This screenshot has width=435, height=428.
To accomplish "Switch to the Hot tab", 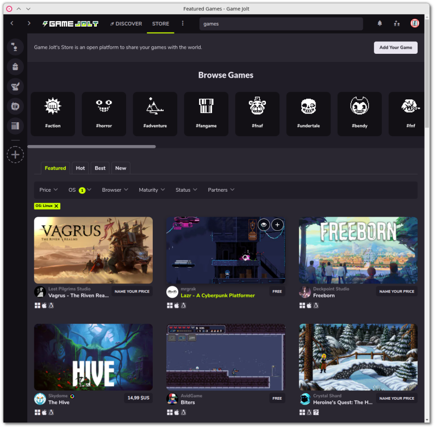I will click(80, 168).
